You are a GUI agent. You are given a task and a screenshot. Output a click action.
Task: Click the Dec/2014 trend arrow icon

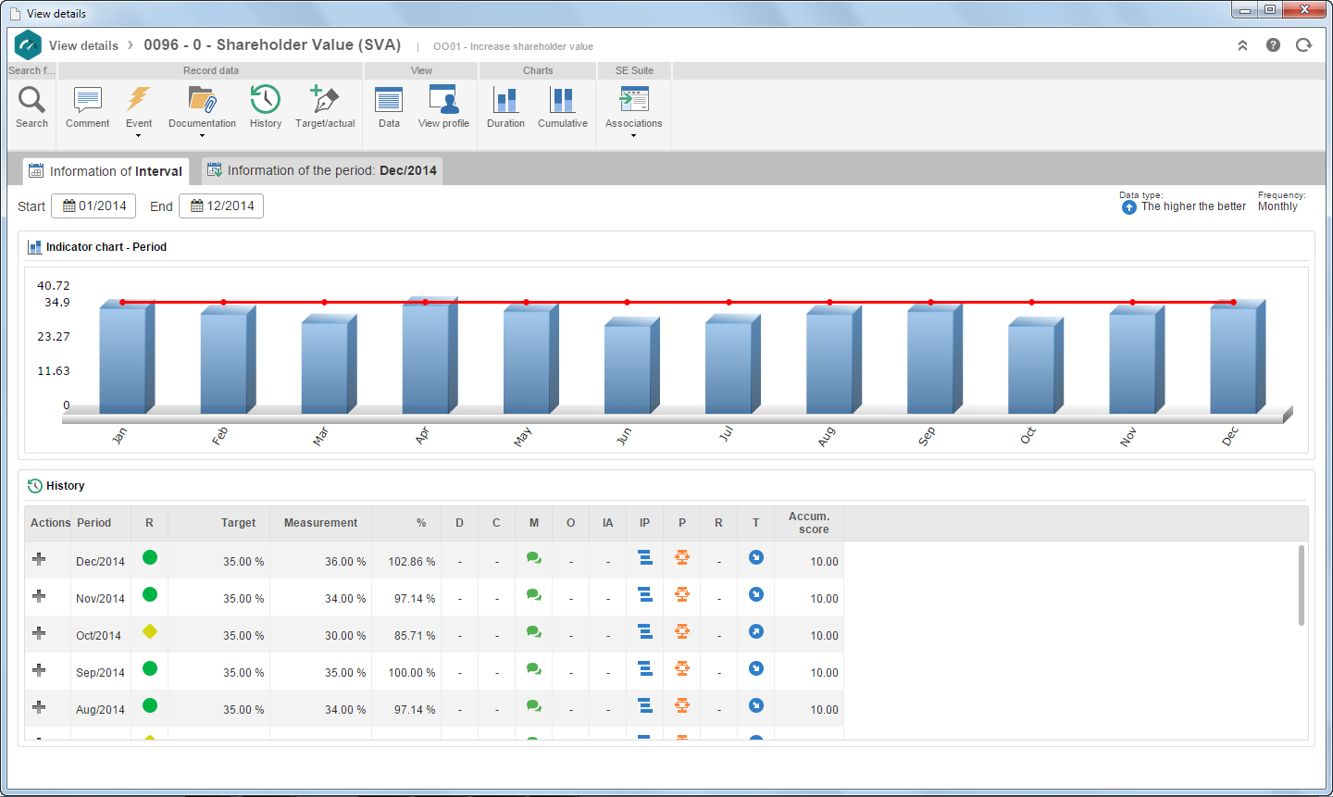pyautogui.click(x=756, y=557)
